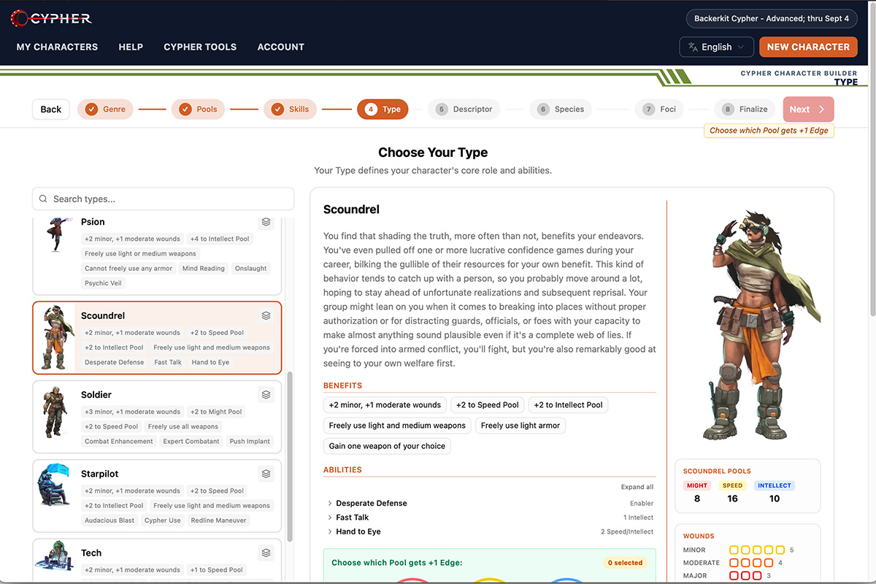Click into the Search types field
Viewport: 876px width, 584px height.
[x=164, y=199]
